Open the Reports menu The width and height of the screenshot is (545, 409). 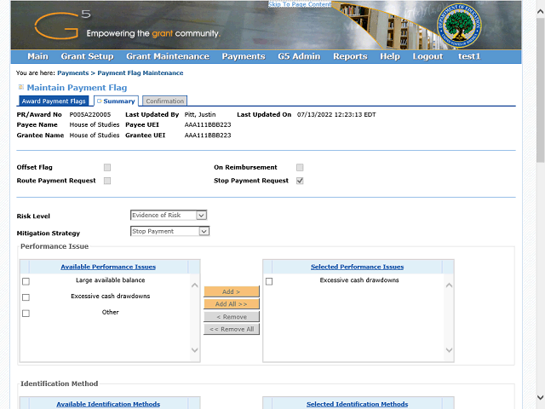coord(350,56)
